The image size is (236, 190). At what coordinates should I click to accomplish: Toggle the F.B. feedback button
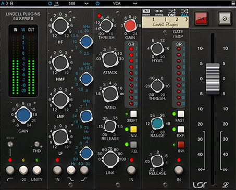coord(133,145)
